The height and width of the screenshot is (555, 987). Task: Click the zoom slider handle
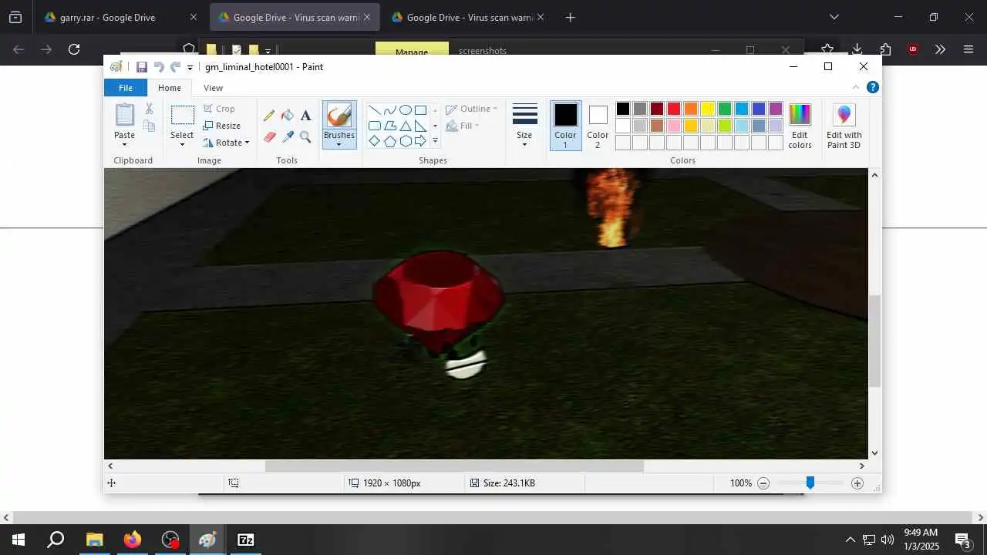click(x=810, y=483)
